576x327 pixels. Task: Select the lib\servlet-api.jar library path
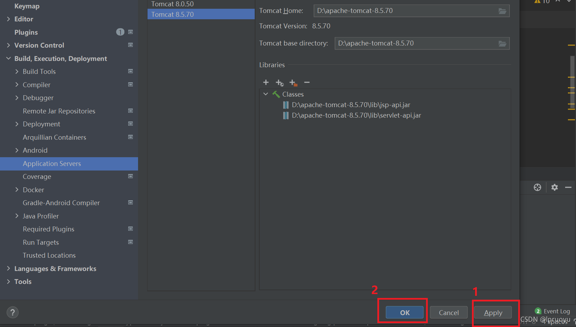[356, 116]
